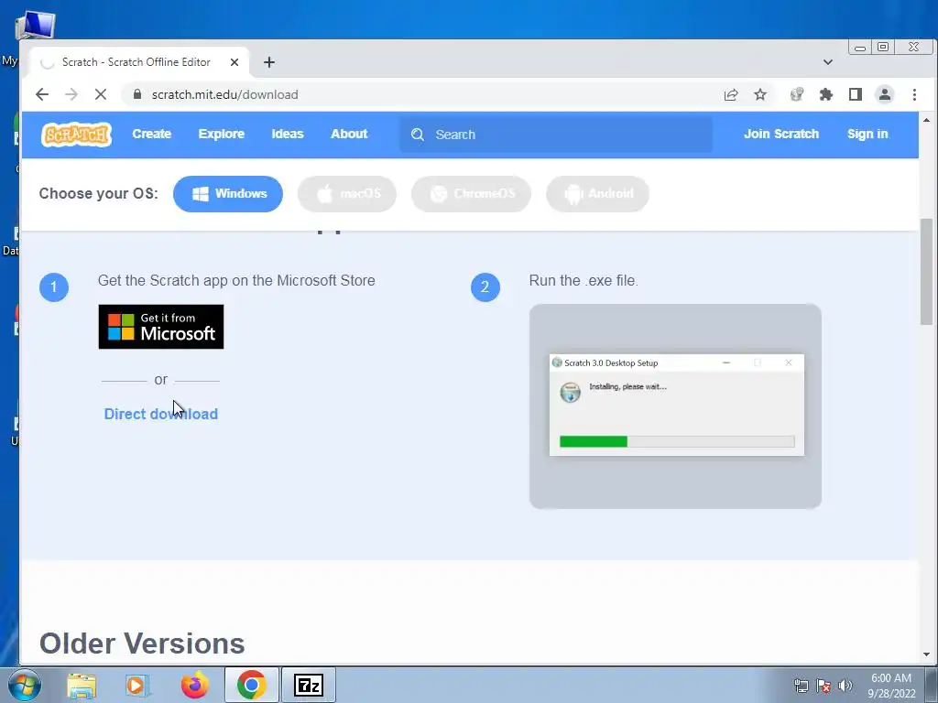Open the About page
The image size is (938, 703).
coord(349,134)
